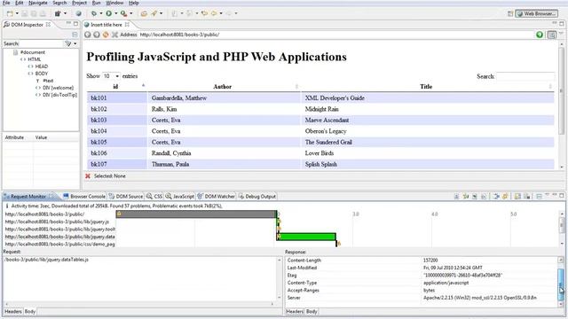Select the HEAD tree node
The image size is (568, 319).
click(x=42, y=66)
